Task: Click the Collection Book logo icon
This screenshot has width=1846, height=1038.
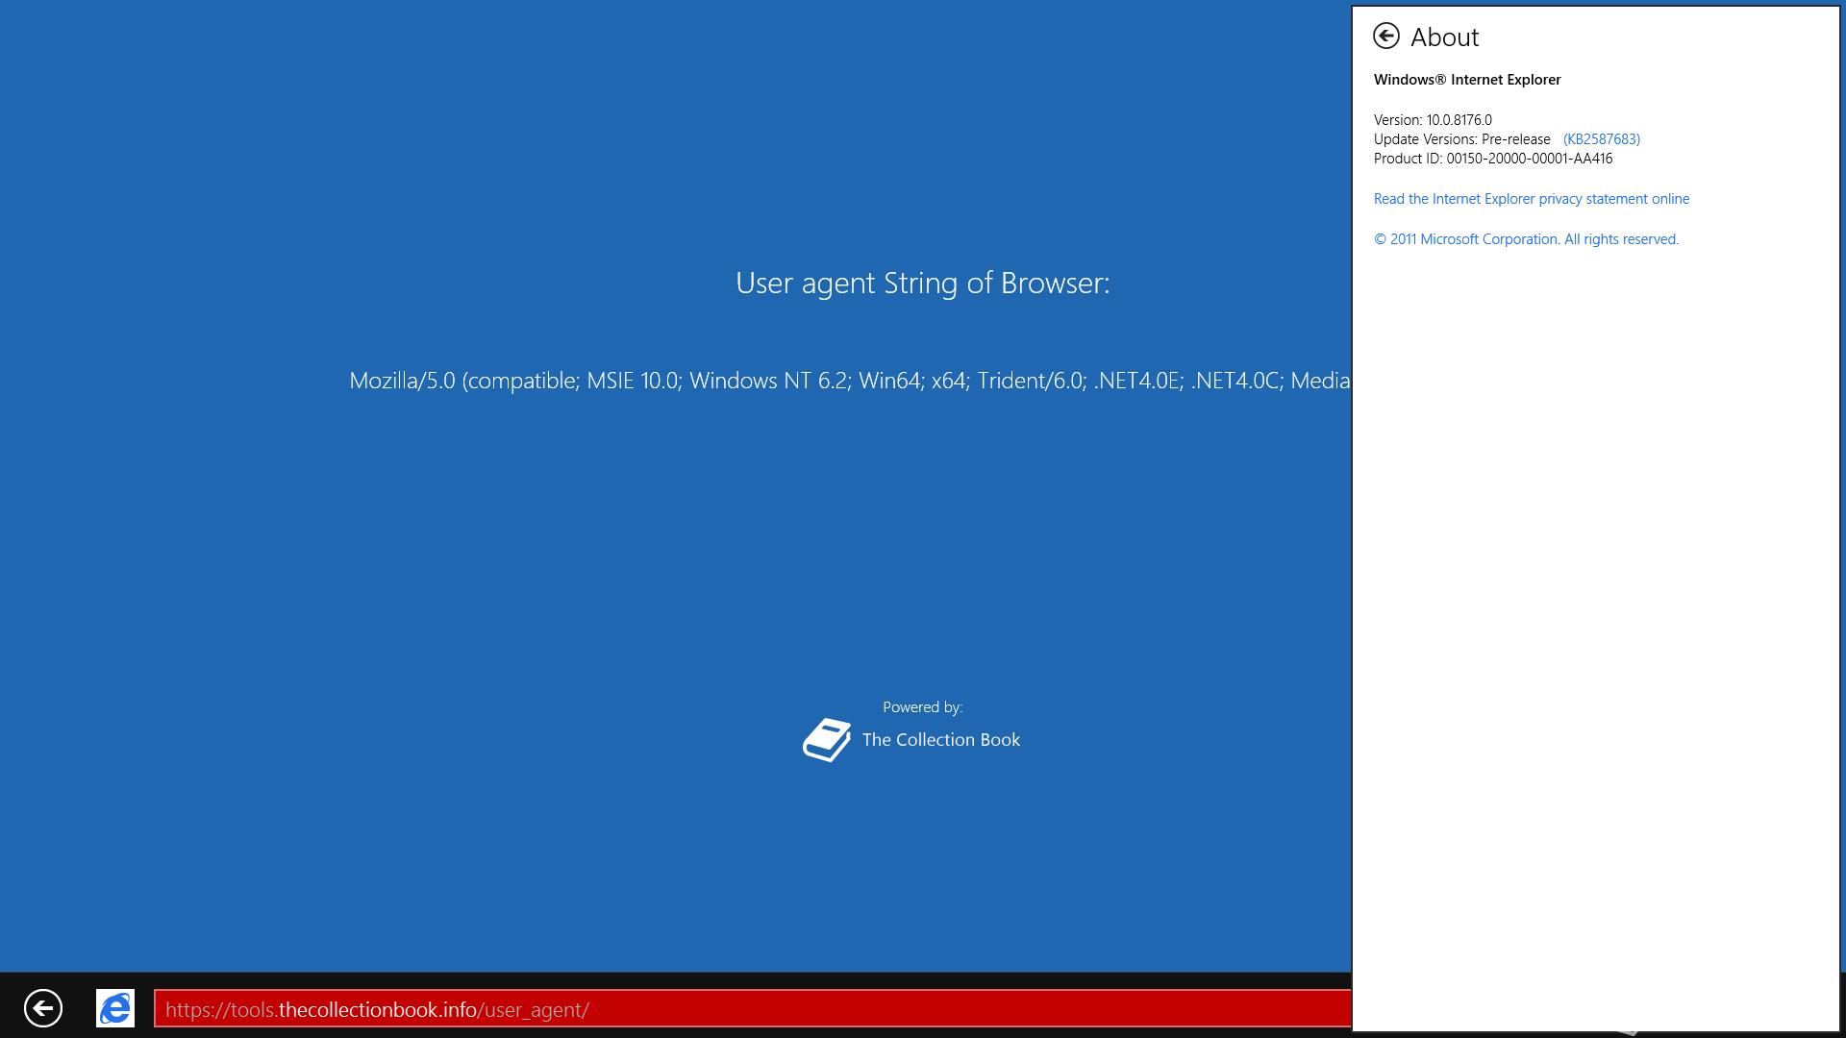Action: point(827,740)
